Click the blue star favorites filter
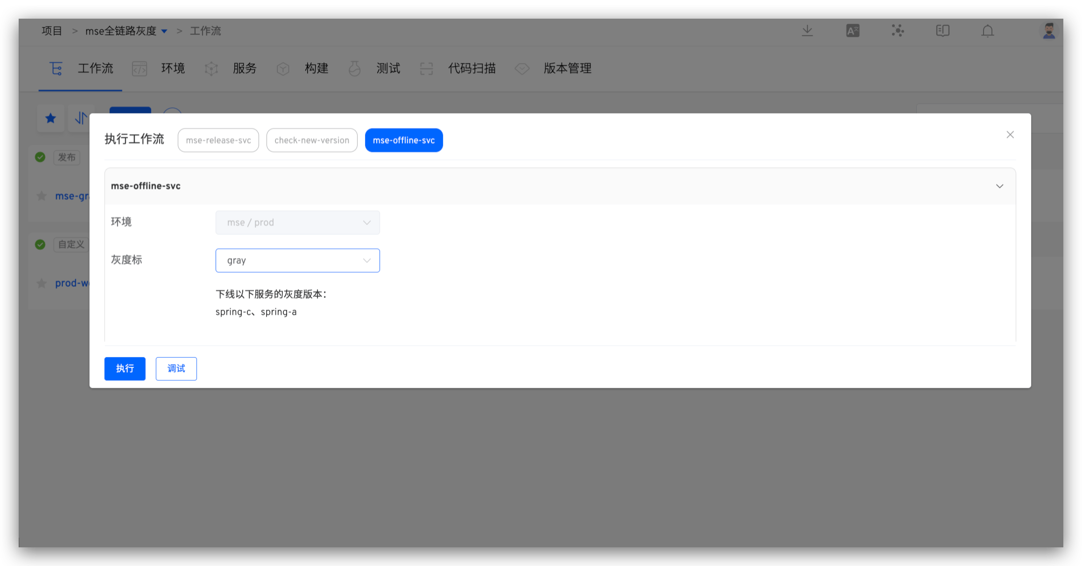The width and height of the screenshot is (1082, 566). 51,118
